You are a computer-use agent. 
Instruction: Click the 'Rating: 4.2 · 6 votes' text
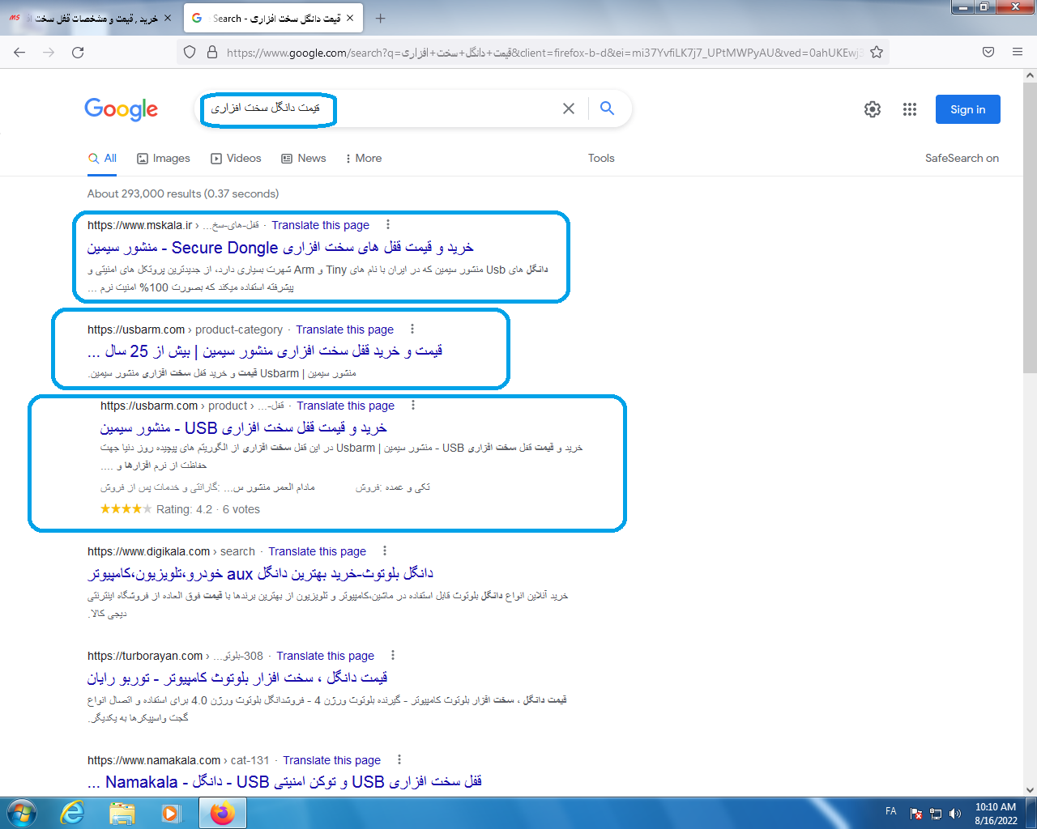[208, 509]
